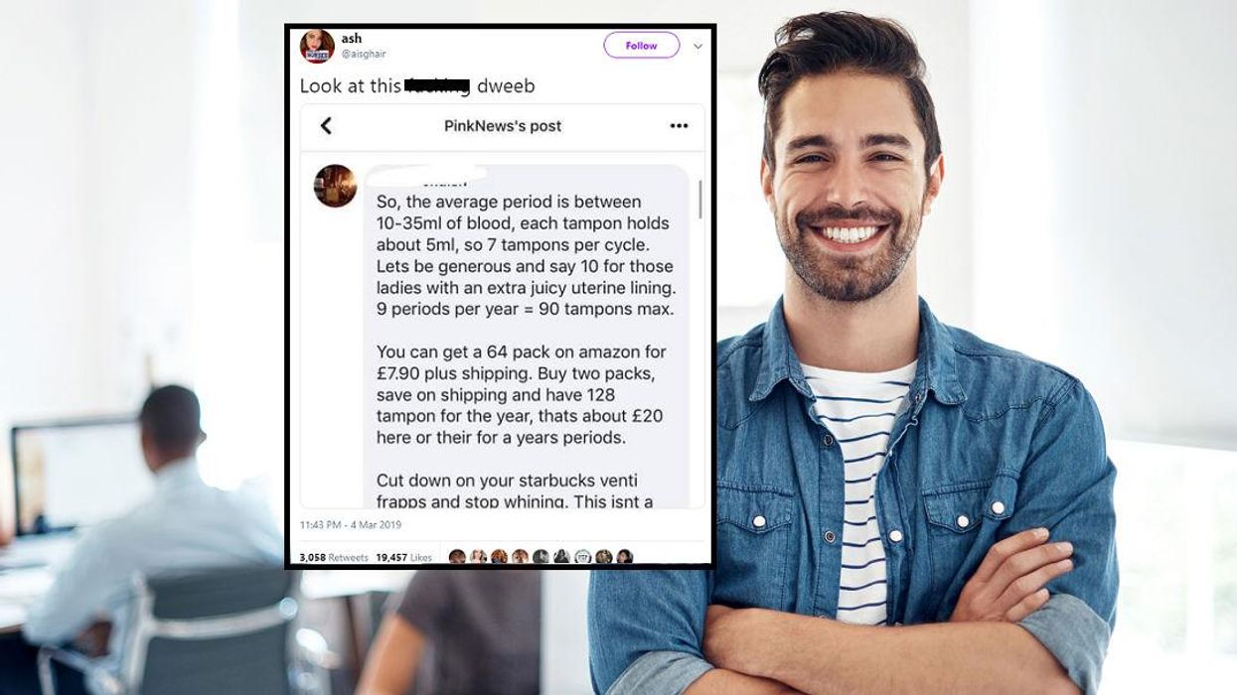Open ash's profile picture in the tweet header
Image resolution: width=1237 pixels, height=695 pixels.
point(317,46)
